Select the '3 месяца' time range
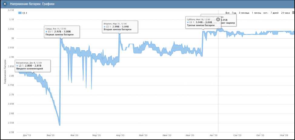The width and height of the screenshot is (295, 140). (244, 13)
